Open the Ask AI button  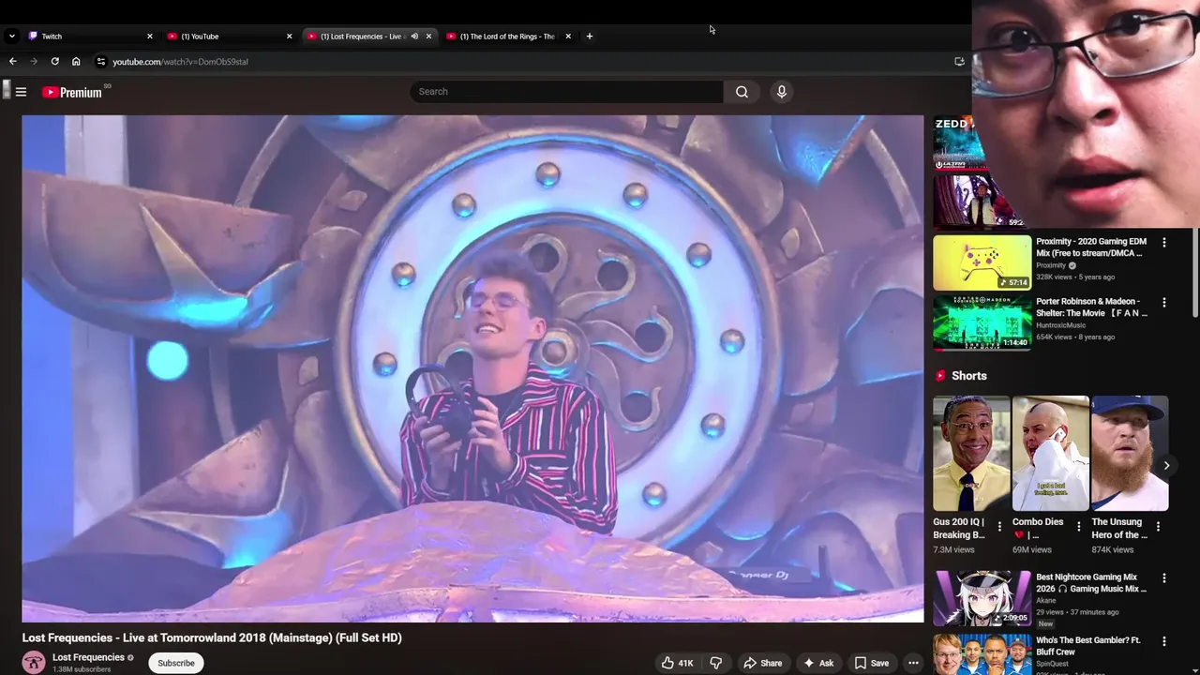click(817, 663)
